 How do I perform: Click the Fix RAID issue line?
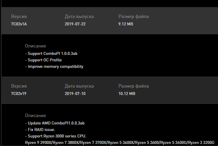coord(40,129)
